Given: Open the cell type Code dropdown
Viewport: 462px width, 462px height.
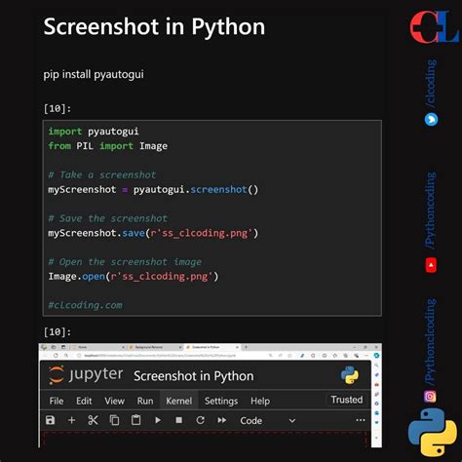Looking at the screenshot, I should pyautogui.click(x=268, y=420).
